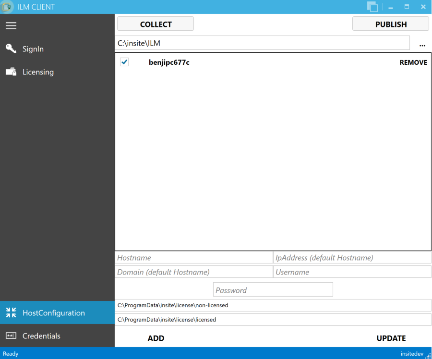Open the ellipsis folder browse control
Viewport: 432px width, 359px height.
coord(422,45)
